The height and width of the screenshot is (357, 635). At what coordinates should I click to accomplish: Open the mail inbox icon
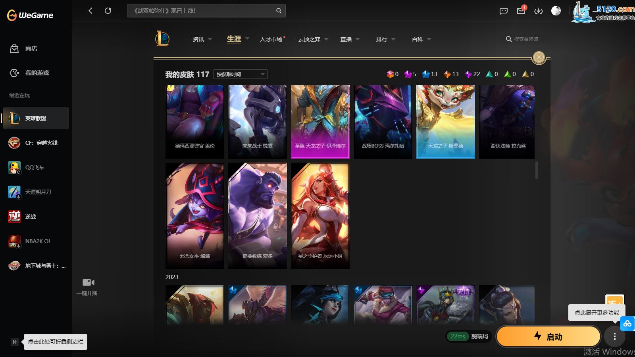(x=521, y=11)
